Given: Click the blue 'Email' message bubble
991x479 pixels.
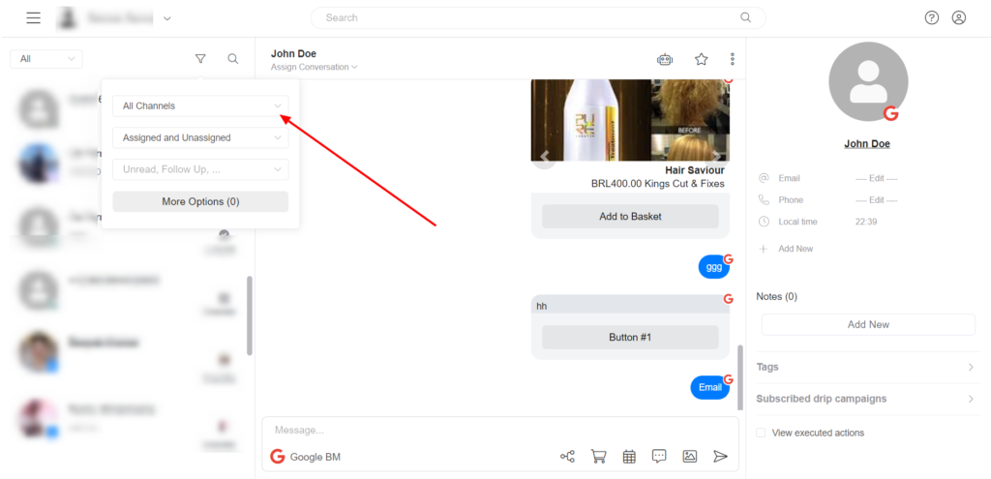Looking at the screenshot, I should coord(709,387).
